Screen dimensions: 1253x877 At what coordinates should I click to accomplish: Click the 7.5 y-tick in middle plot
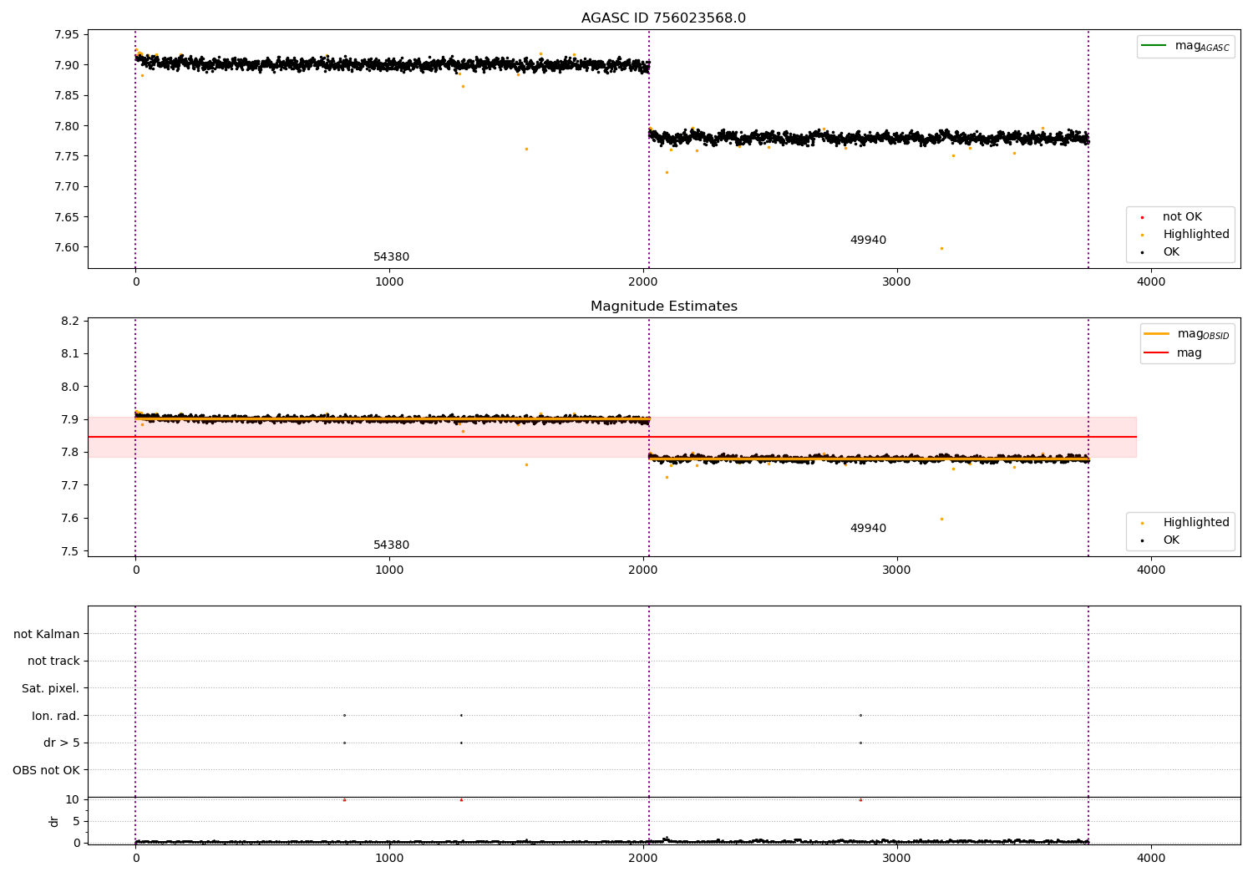(70, 552)
